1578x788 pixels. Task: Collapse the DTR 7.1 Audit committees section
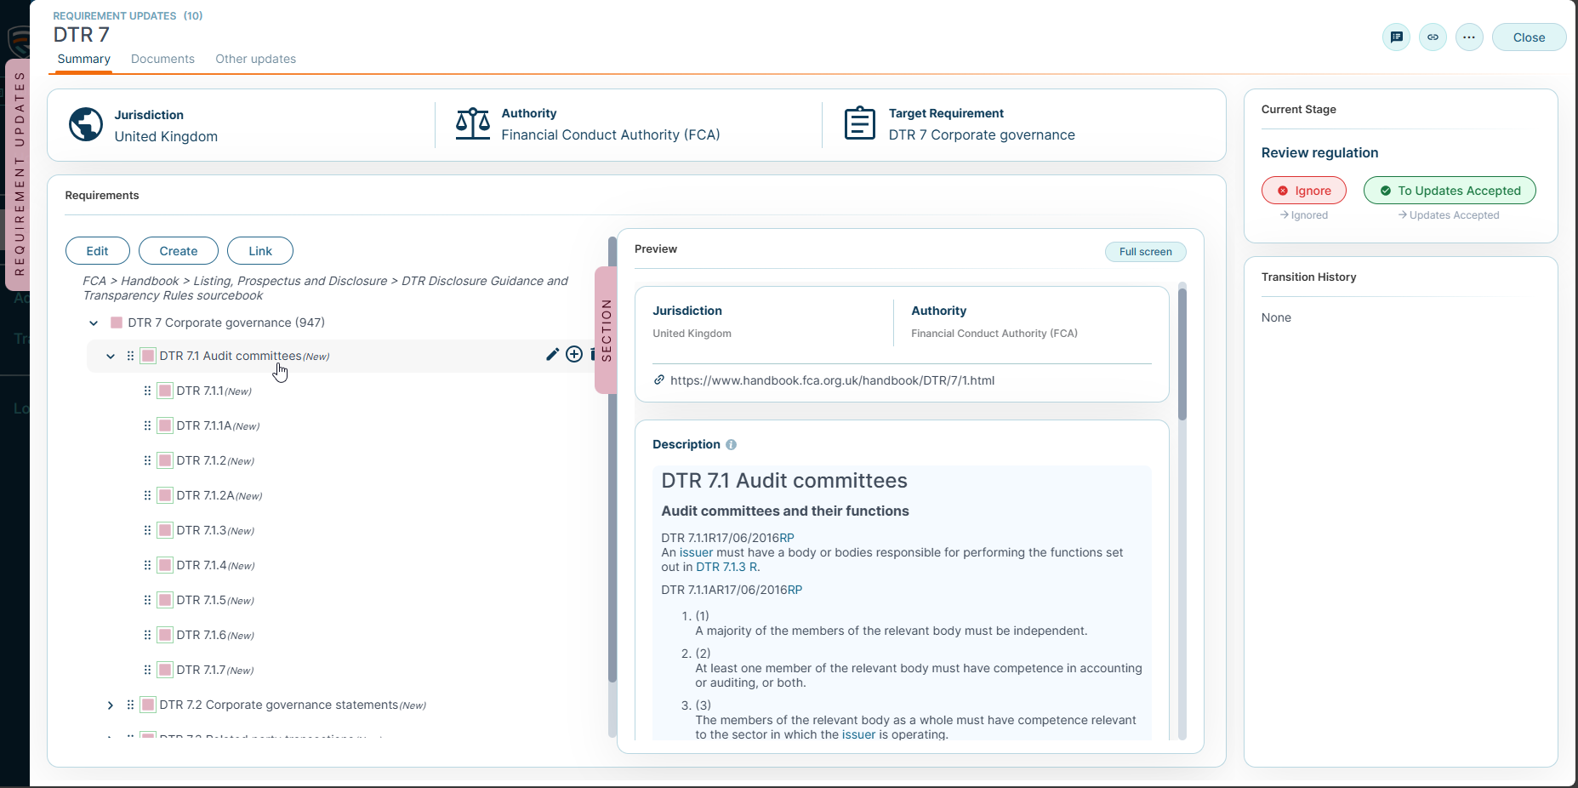111,356
